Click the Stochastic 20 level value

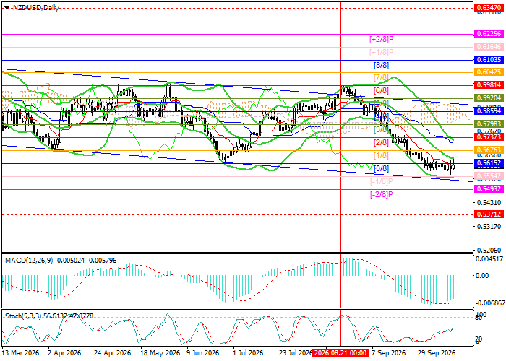479,339
